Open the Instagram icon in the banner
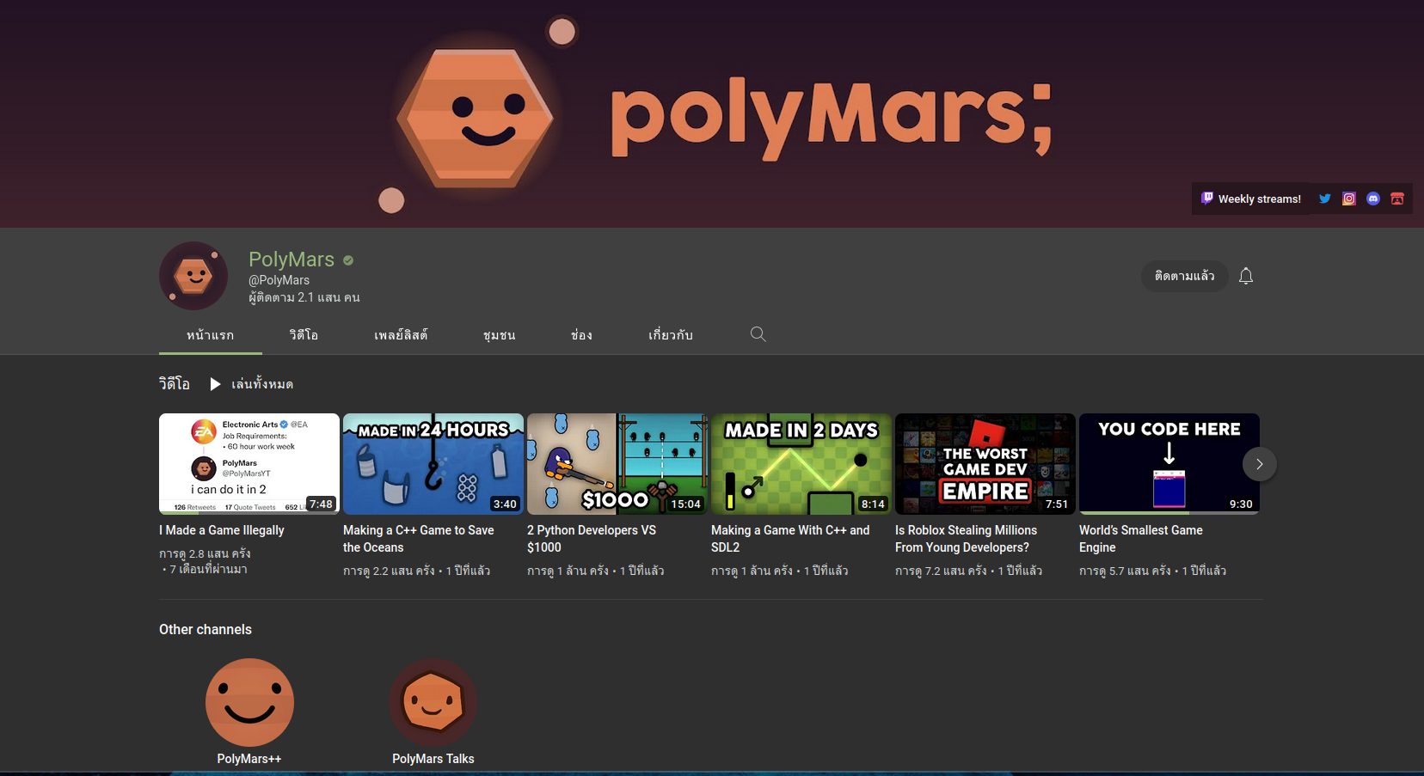The width and height of the screenshot is (1424, 776). point(1348,199)
